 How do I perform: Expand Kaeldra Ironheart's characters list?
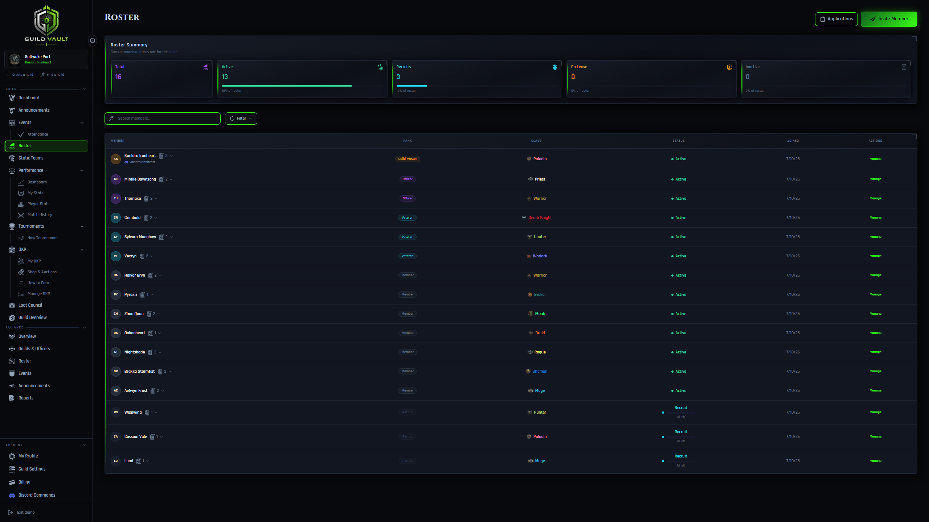tap(171, 156)
